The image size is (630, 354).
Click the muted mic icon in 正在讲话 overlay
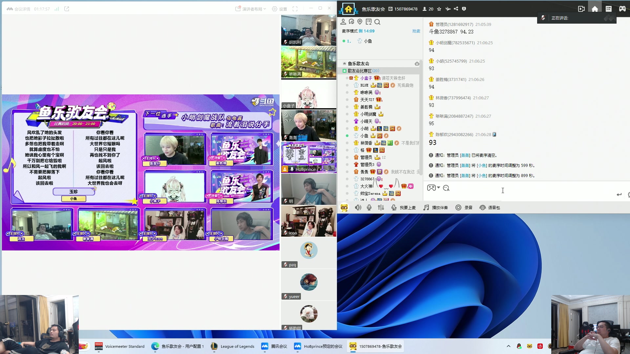coord(543,18)
